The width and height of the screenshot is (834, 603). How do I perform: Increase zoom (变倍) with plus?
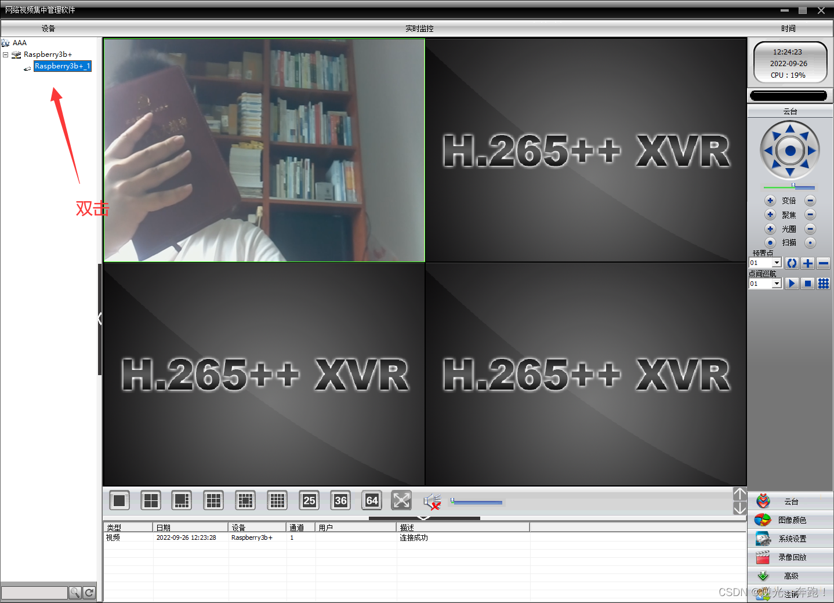tap(770, 201)
